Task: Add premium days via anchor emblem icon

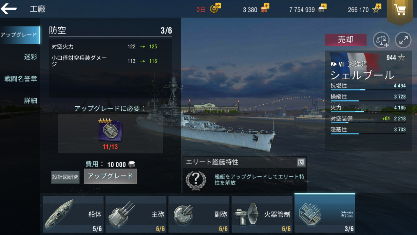Action: pos(215,8)
